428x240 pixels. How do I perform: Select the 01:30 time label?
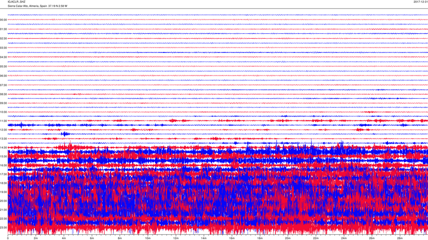pos(4,29)
